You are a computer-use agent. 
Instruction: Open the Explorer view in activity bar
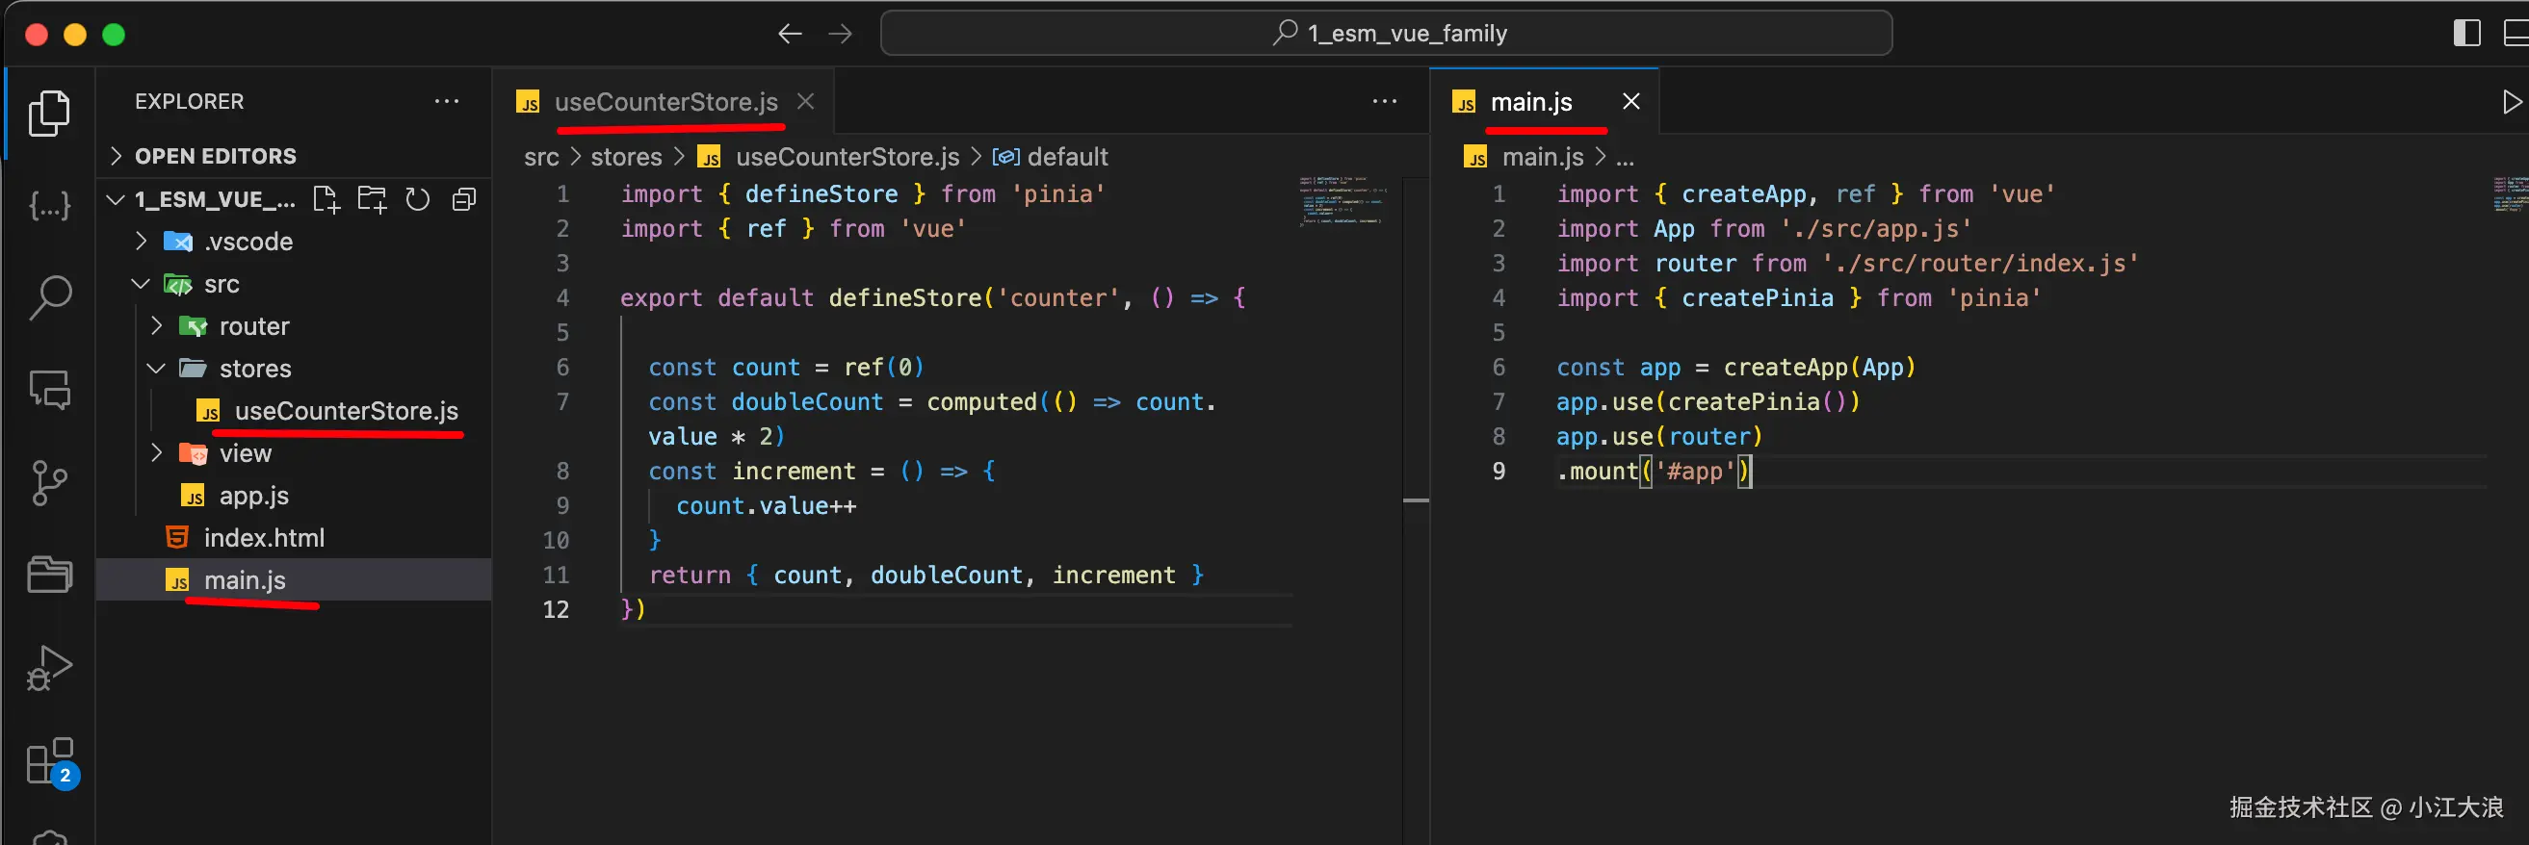click(49, 114)
